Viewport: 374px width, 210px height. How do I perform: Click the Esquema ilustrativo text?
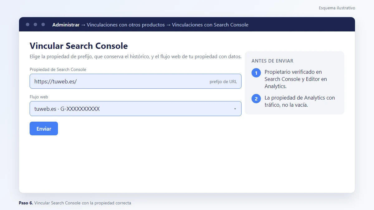pos(337,8)
